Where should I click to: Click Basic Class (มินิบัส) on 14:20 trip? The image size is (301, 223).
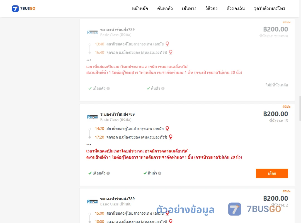coord(116,120)
